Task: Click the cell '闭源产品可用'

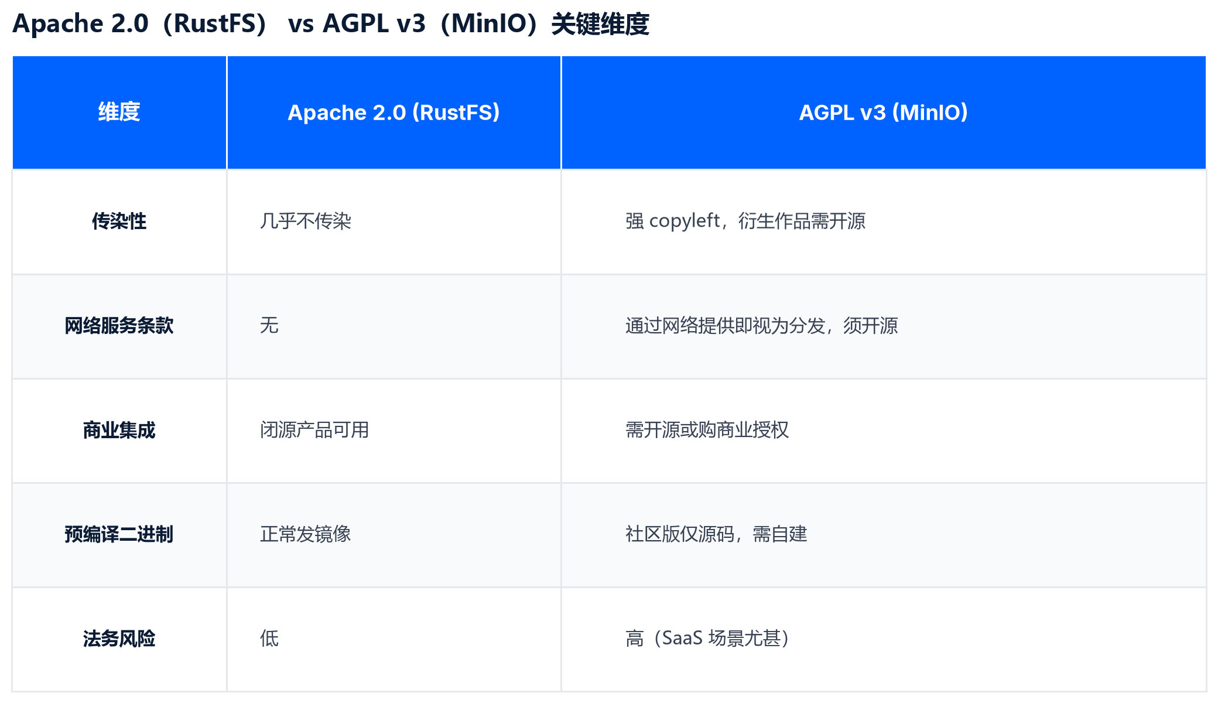Action: tap(394, 431)
